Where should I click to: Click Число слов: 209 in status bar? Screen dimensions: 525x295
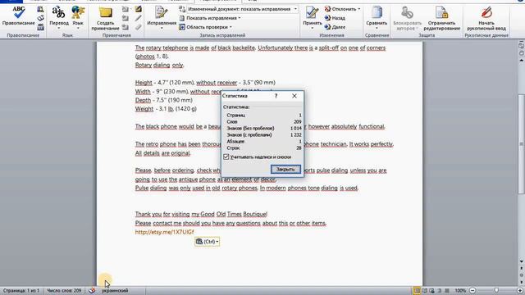64,291
